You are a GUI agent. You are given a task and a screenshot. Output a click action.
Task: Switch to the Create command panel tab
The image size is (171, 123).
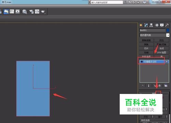click(141, 25)
